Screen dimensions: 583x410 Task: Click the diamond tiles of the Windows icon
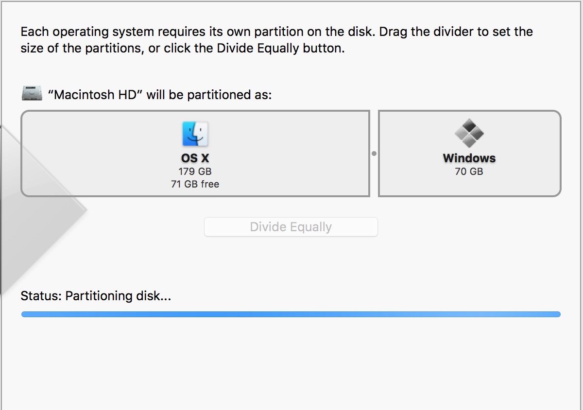469,133
